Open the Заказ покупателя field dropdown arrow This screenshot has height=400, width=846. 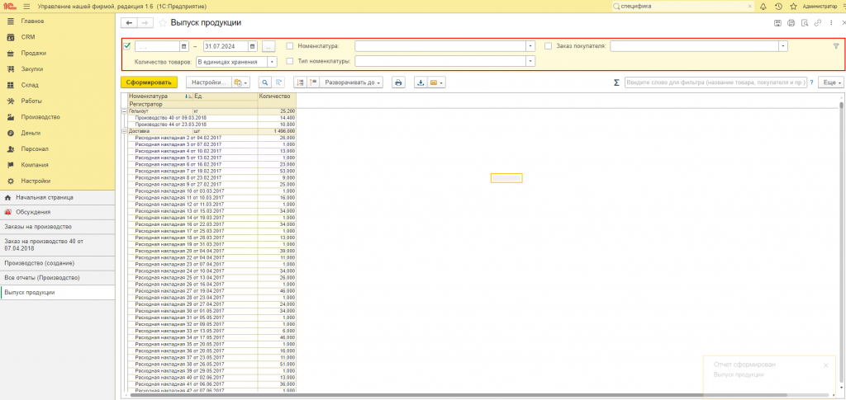pyautogui.click(x=783, y=46)
